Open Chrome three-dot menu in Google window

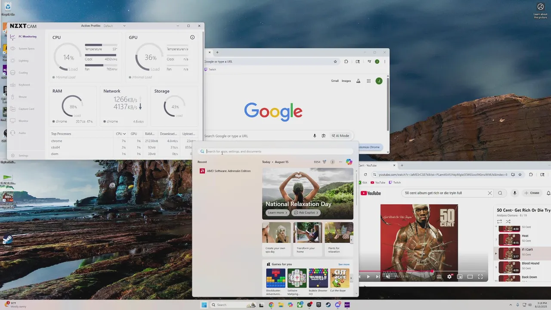click(x=385, y=62)
